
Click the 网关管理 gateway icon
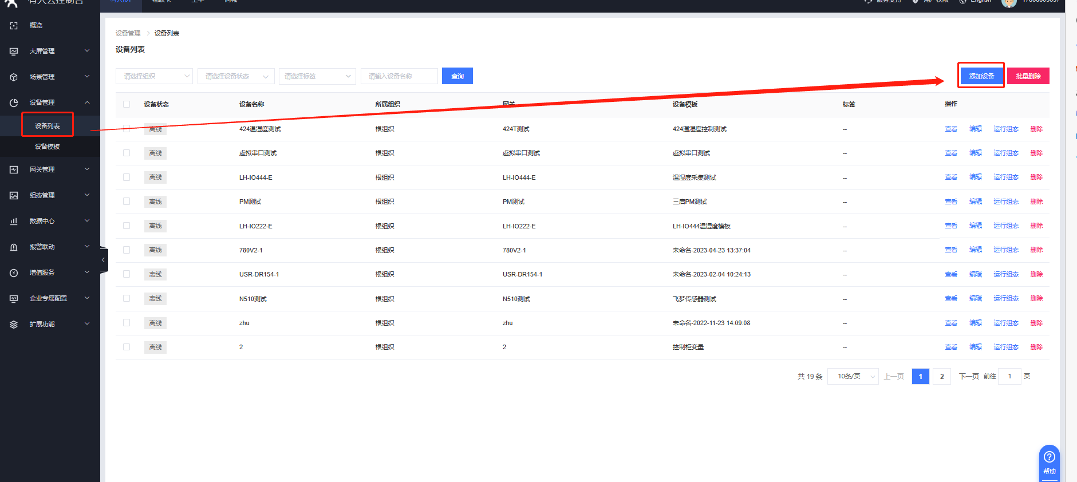tap(14, 170)
